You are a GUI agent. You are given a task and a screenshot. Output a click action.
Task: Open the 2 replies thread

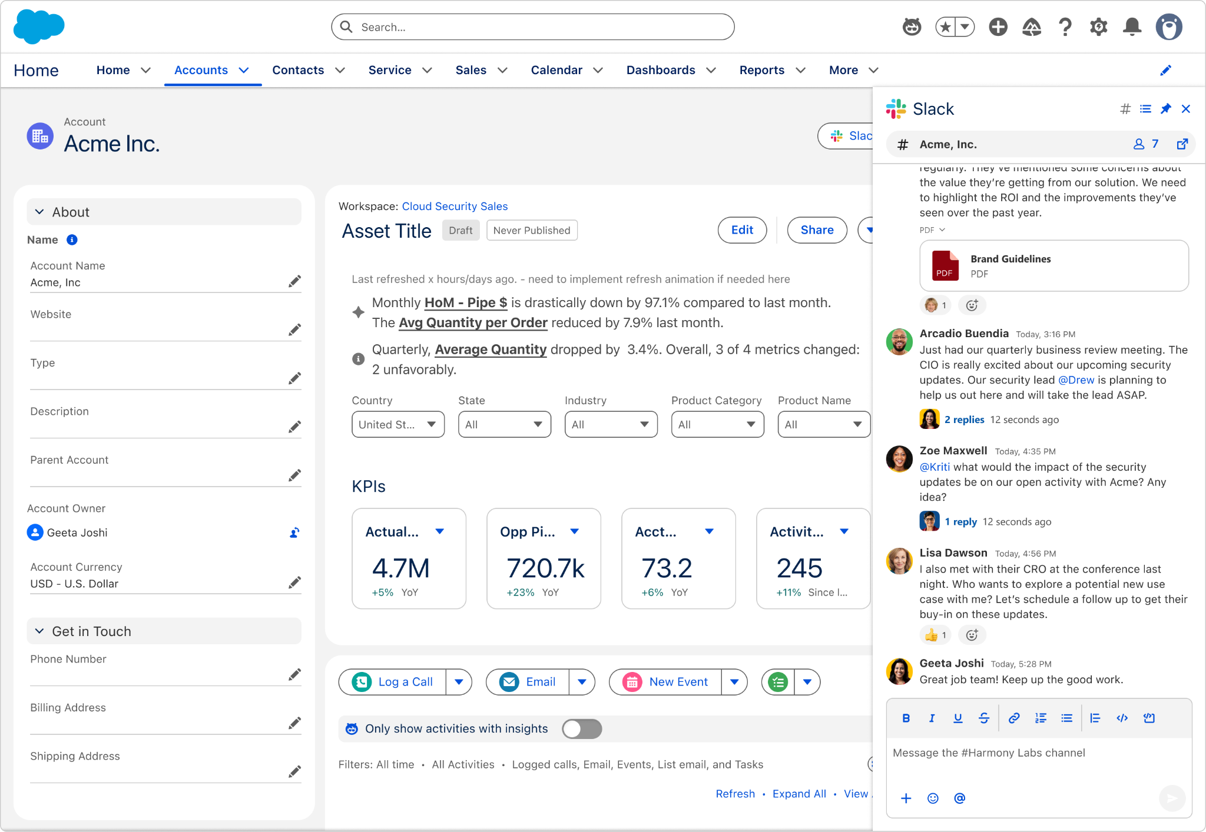[x=964, y=420]
